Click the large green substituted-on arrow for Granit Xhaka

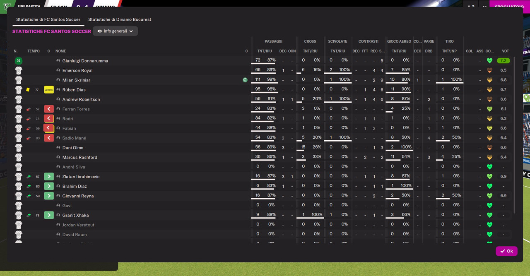[x=49, y=215]
